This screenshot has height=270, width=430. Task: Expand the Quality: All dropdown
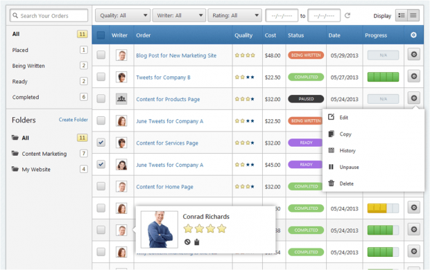click(123, 15)
